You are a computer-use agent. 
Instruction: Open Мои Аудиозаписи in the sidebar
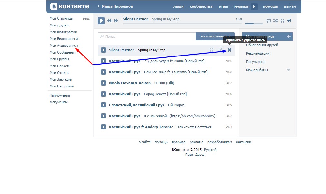coord(64,46)
